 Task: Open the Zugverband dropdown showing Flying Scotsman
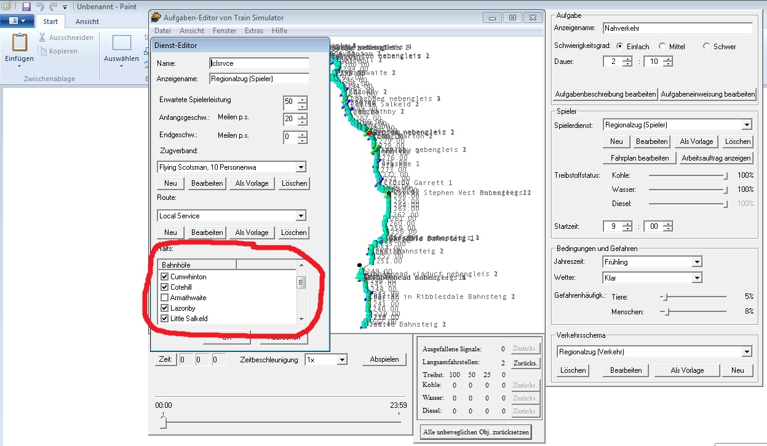[x=300, y=167]
